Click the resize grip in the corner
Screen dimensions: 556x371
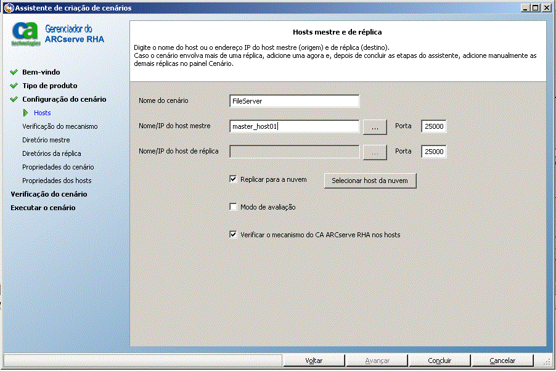(547, 362)
